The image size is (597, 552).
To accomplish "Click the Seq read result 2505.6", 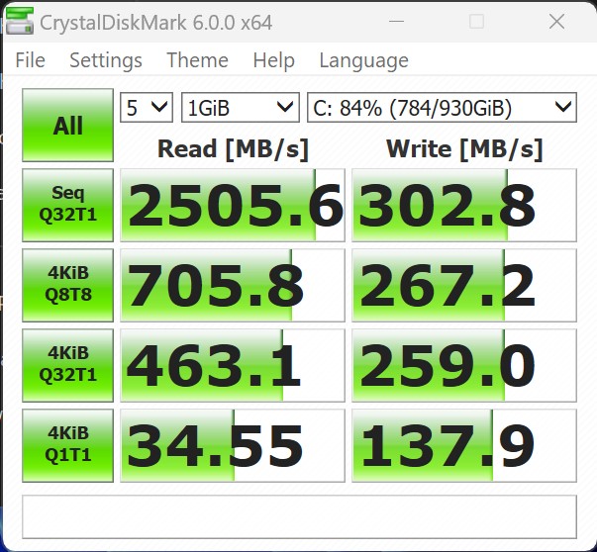I will click(233, 205).
